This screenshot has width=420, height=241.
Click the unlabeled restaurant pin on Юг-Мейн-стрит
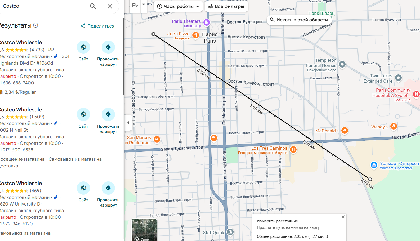coord(214,138)
